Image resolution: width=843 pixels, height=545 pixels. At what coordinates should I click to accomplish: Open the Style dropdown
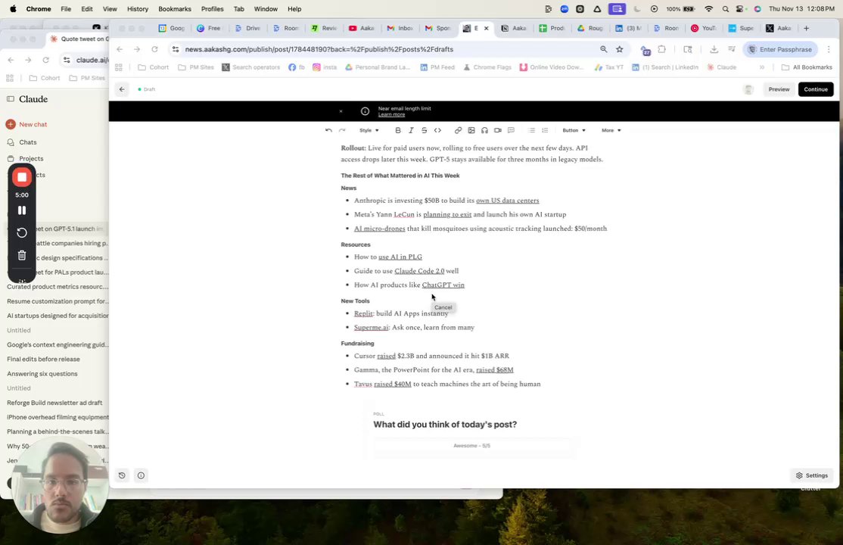tap(369, 130)
